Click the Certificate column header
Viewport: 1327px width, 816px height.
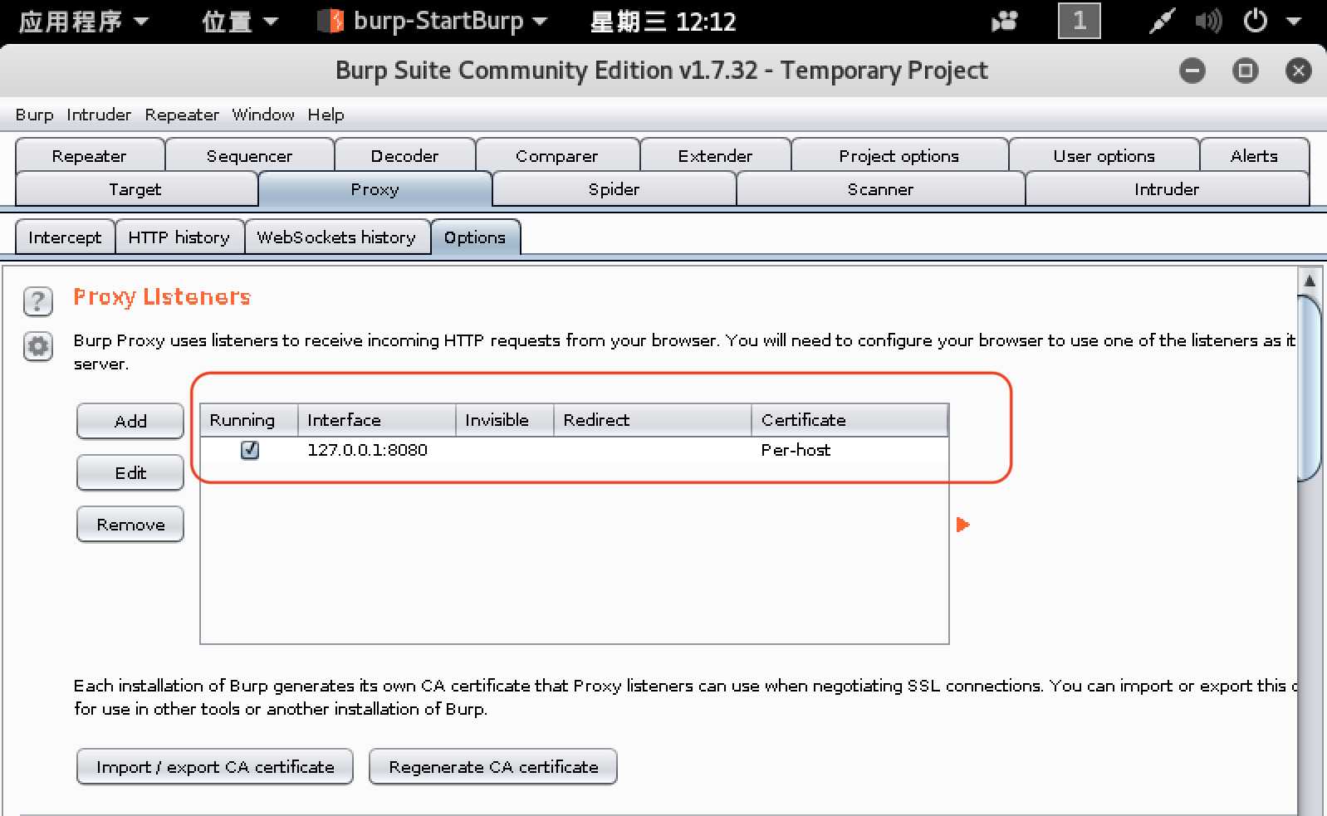pyautogui.click(x=850, y=420)
